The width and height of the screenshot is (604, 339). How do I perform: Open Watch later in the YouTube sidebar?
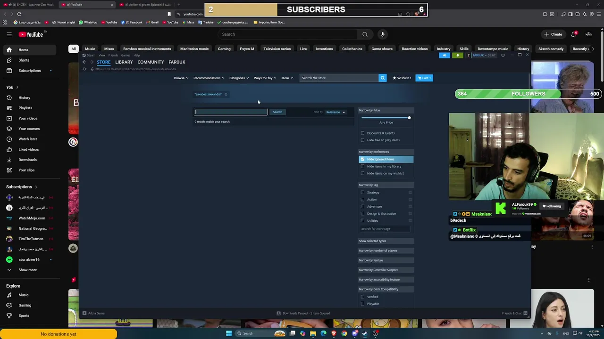coord(27,139)
